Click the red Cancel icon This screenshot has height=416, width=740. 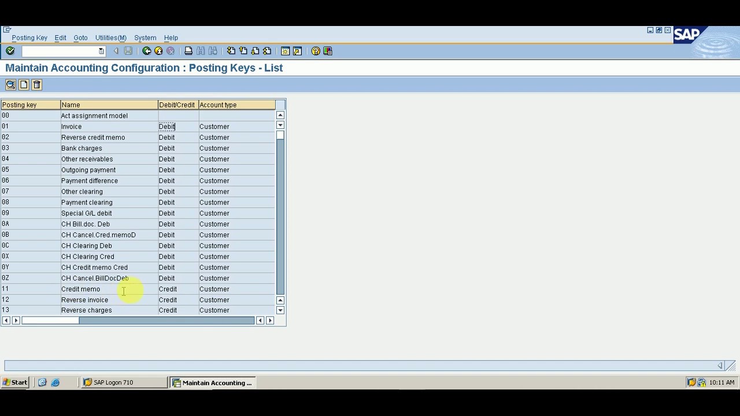click(171, 51)
